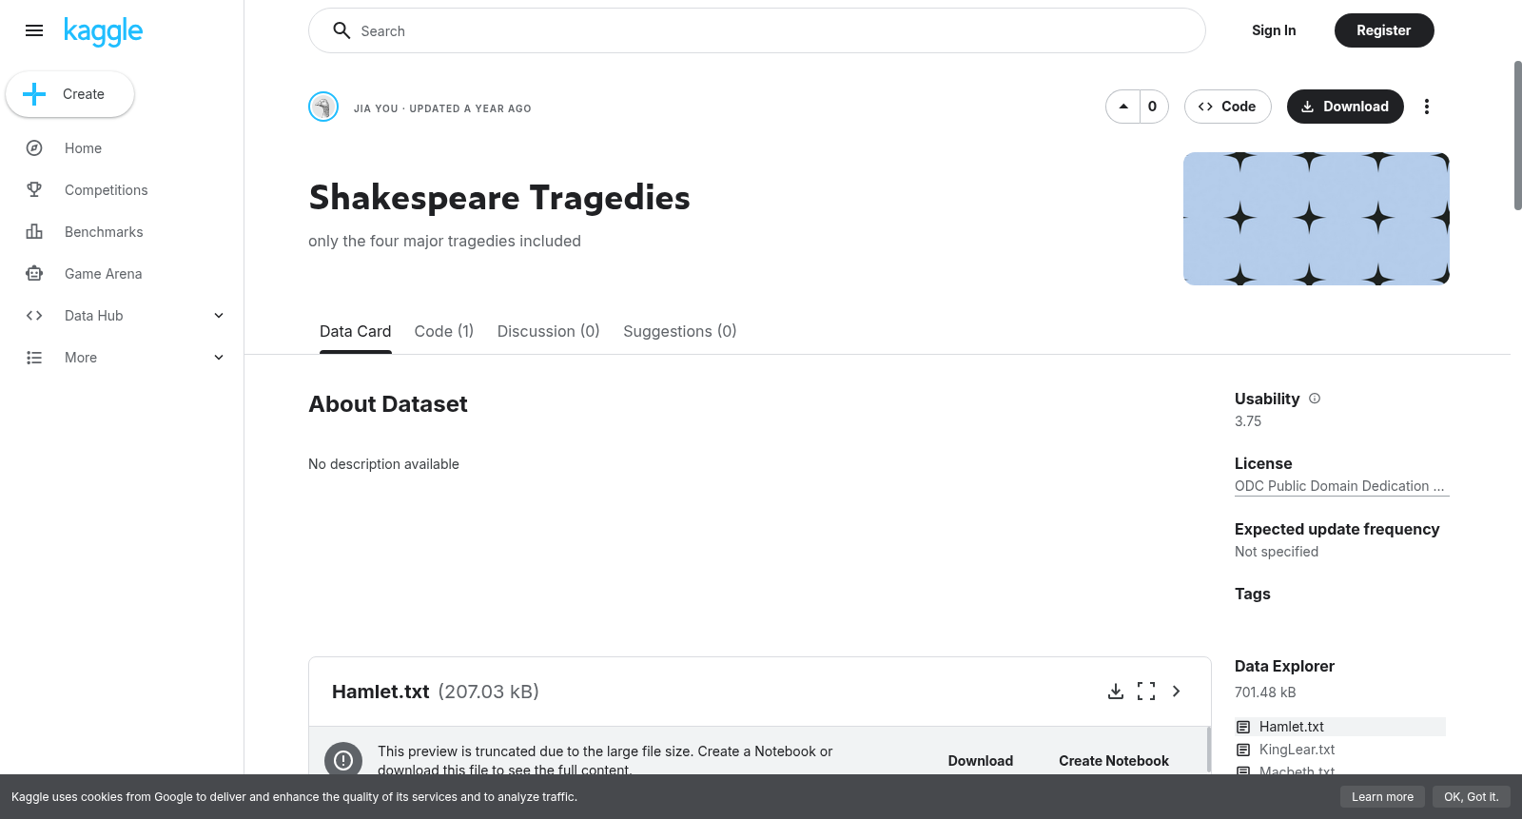Open Jia You's profile avatar

coord(323,107)
